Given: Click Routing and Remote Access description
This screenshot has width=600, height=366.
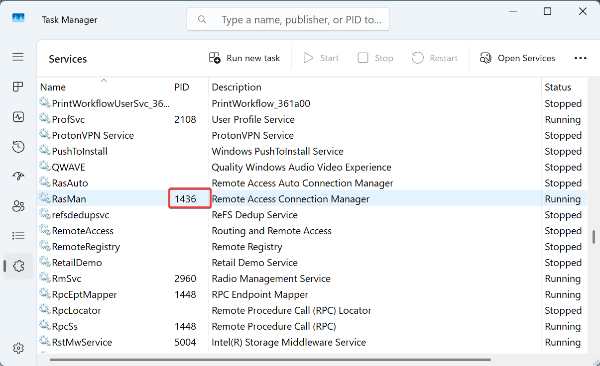Looking at the screenshot, I should [x=271, y=231].
